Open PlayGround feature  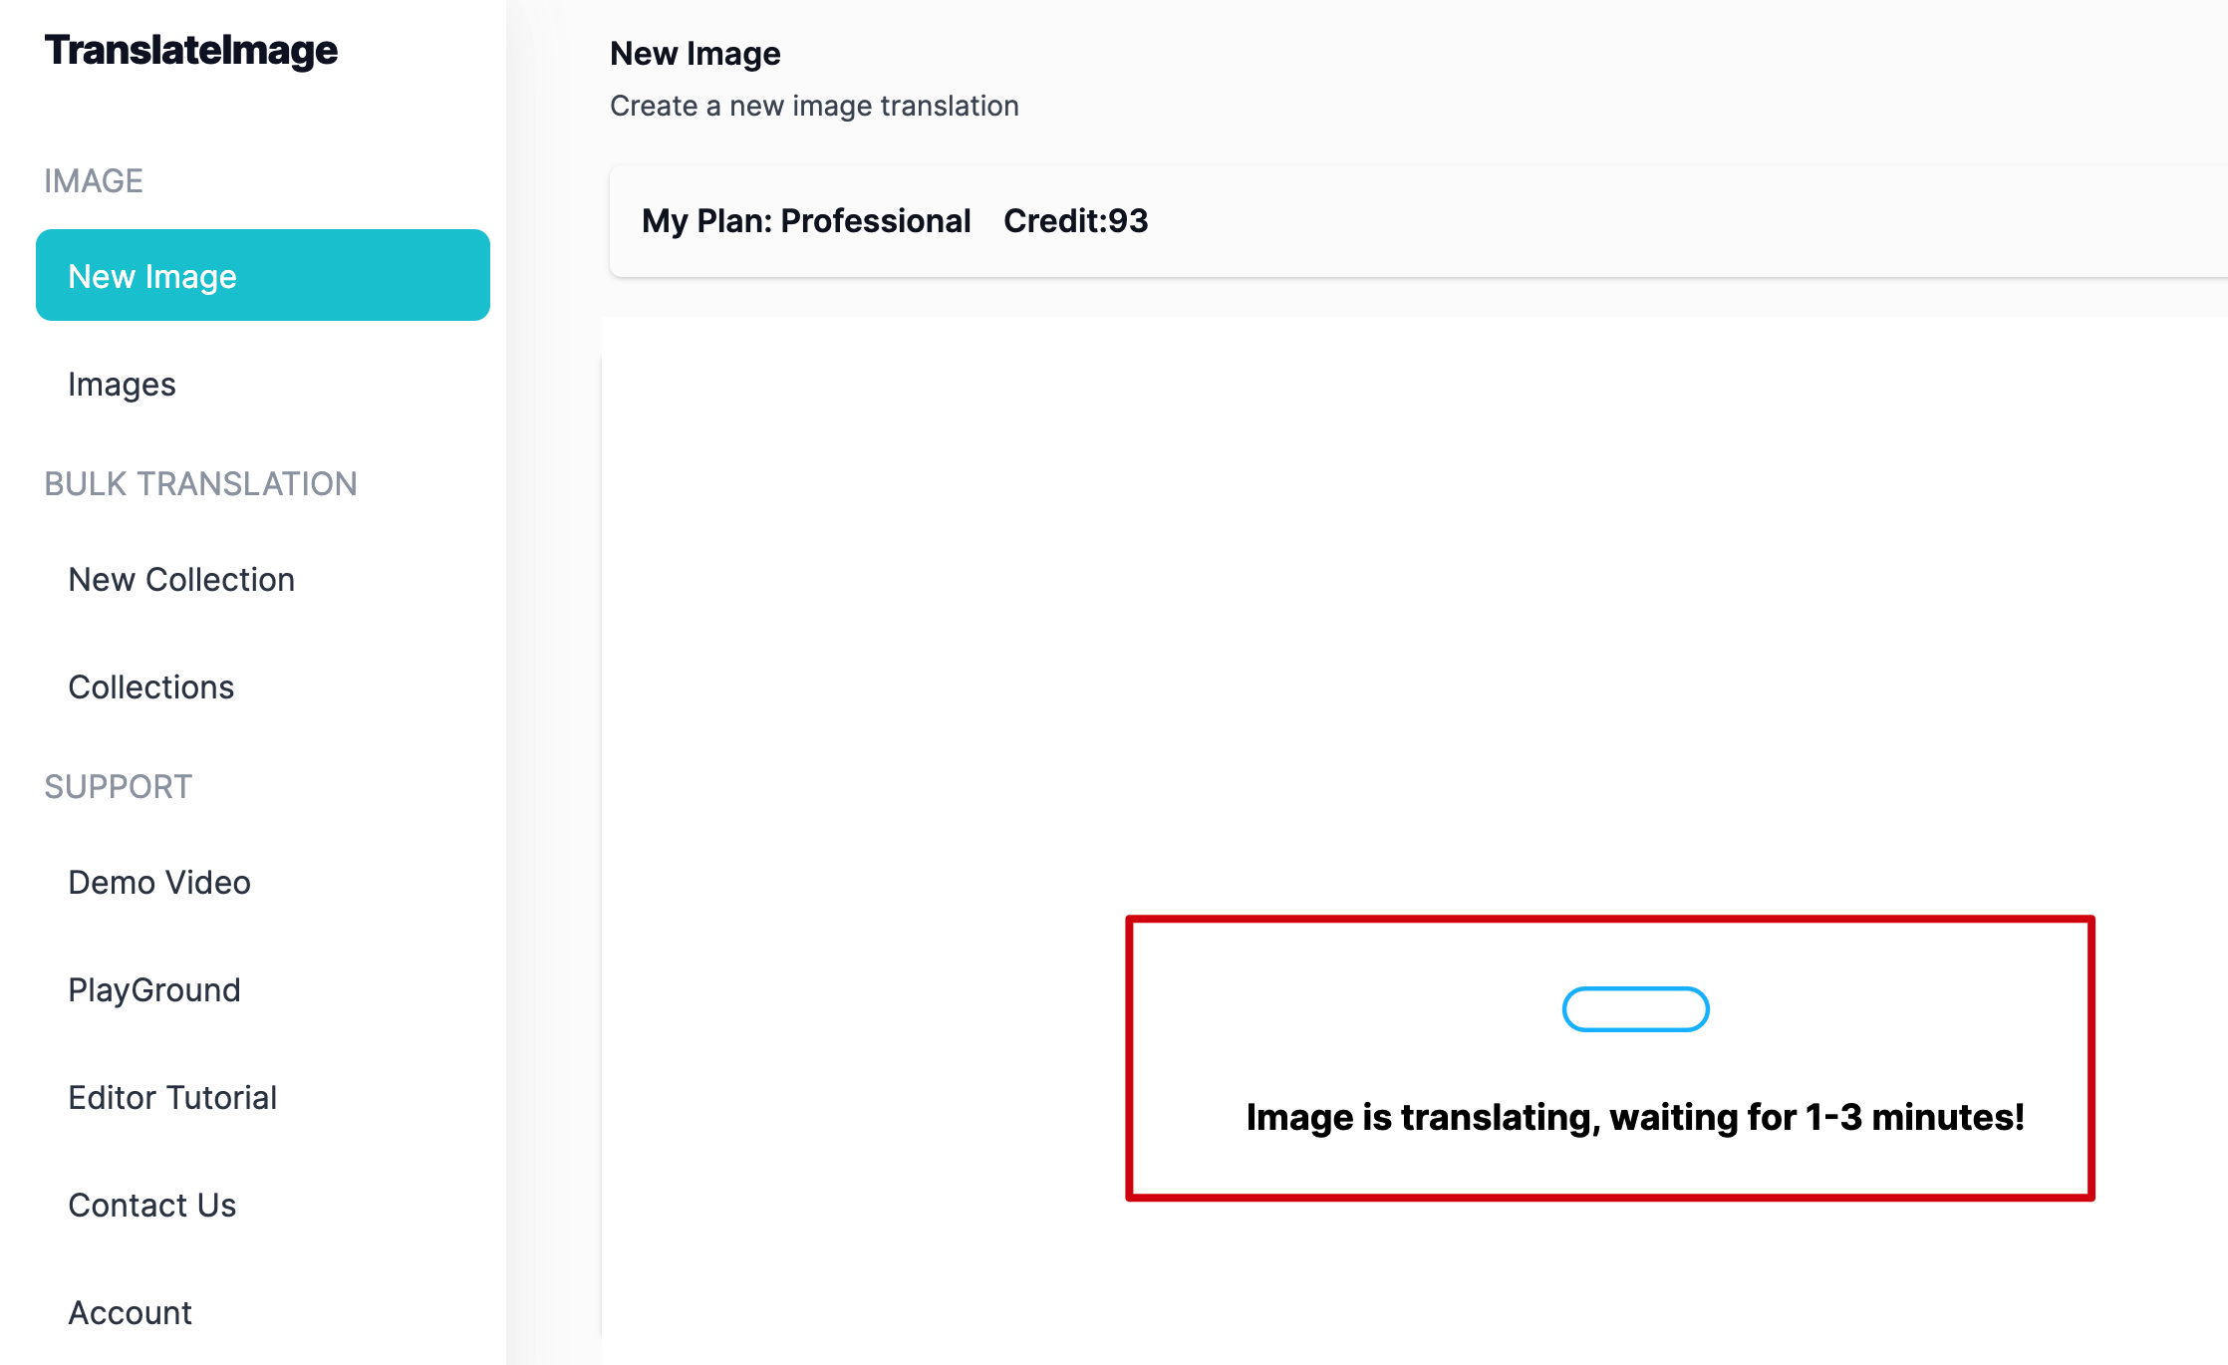(156, 988)
